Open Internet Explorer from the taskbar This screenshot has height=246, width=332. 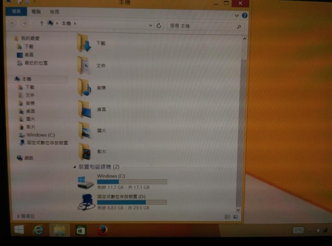38,230
